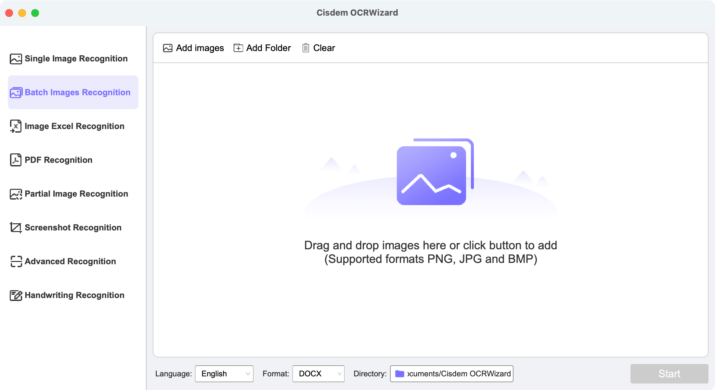Click the Advanced Recognition frame icon
715x390 pixels.
(x=16, y=261)
